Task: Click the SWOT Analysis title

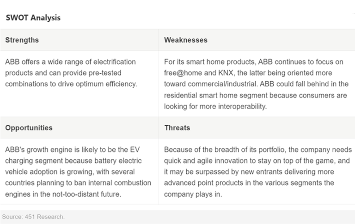Action: [33, 18]
